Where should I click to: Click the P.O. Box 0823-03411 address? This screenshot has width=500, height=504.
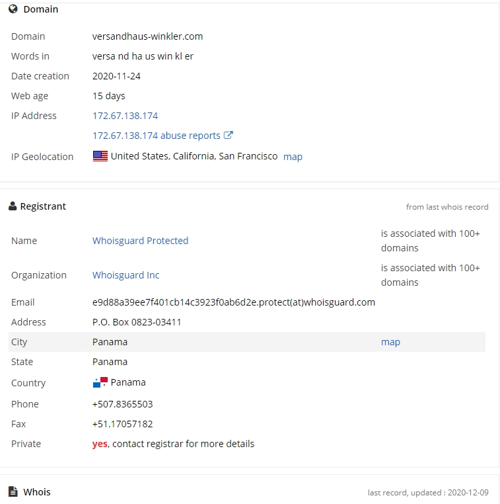click(x=137, y=322)
